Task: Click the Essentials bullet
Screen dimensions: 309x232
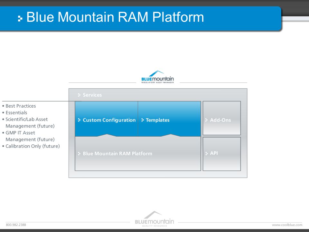Action: click(x=14, y=113)
